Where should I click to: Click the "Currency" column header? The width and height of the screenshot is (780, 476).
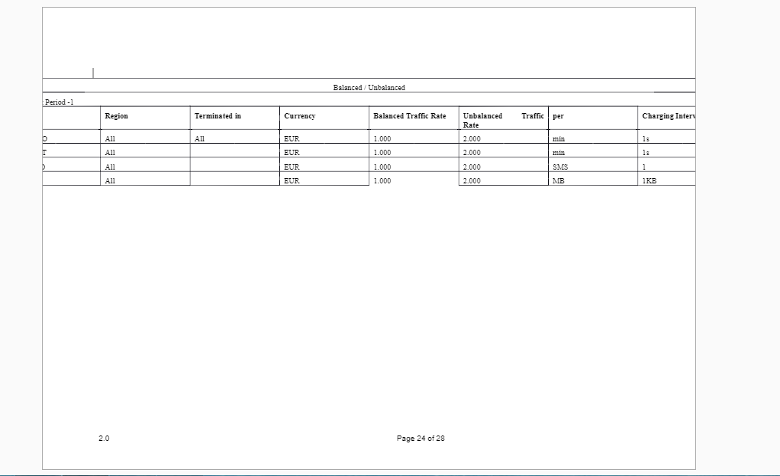pyautogui.click(x=299, y=116)
